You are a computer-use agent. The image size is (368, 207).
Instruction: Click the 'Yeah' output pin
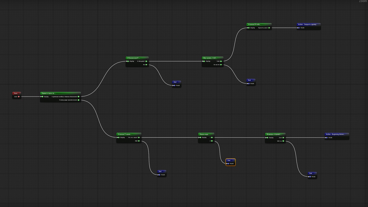pos(221,61)
